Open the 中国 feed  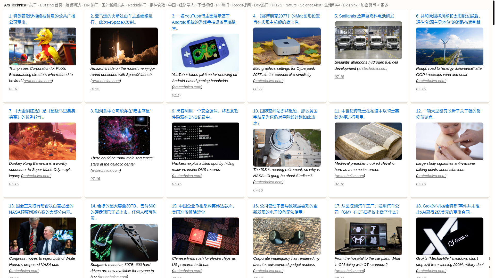coord(172,5)
